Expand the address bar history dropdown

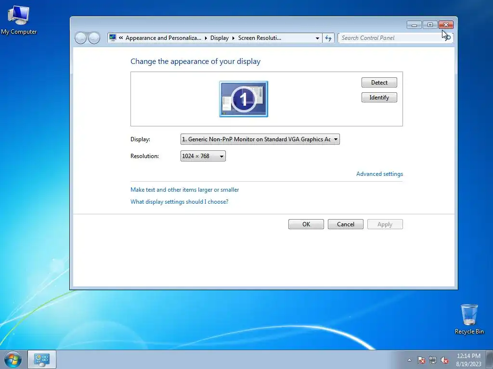click(x=317, y=38)
